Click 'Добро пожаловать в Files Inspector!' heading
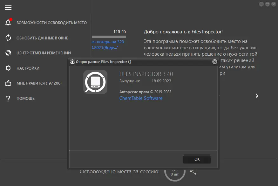Image resolution: width=278 pixels, height=186 pixels. point(183,32)
